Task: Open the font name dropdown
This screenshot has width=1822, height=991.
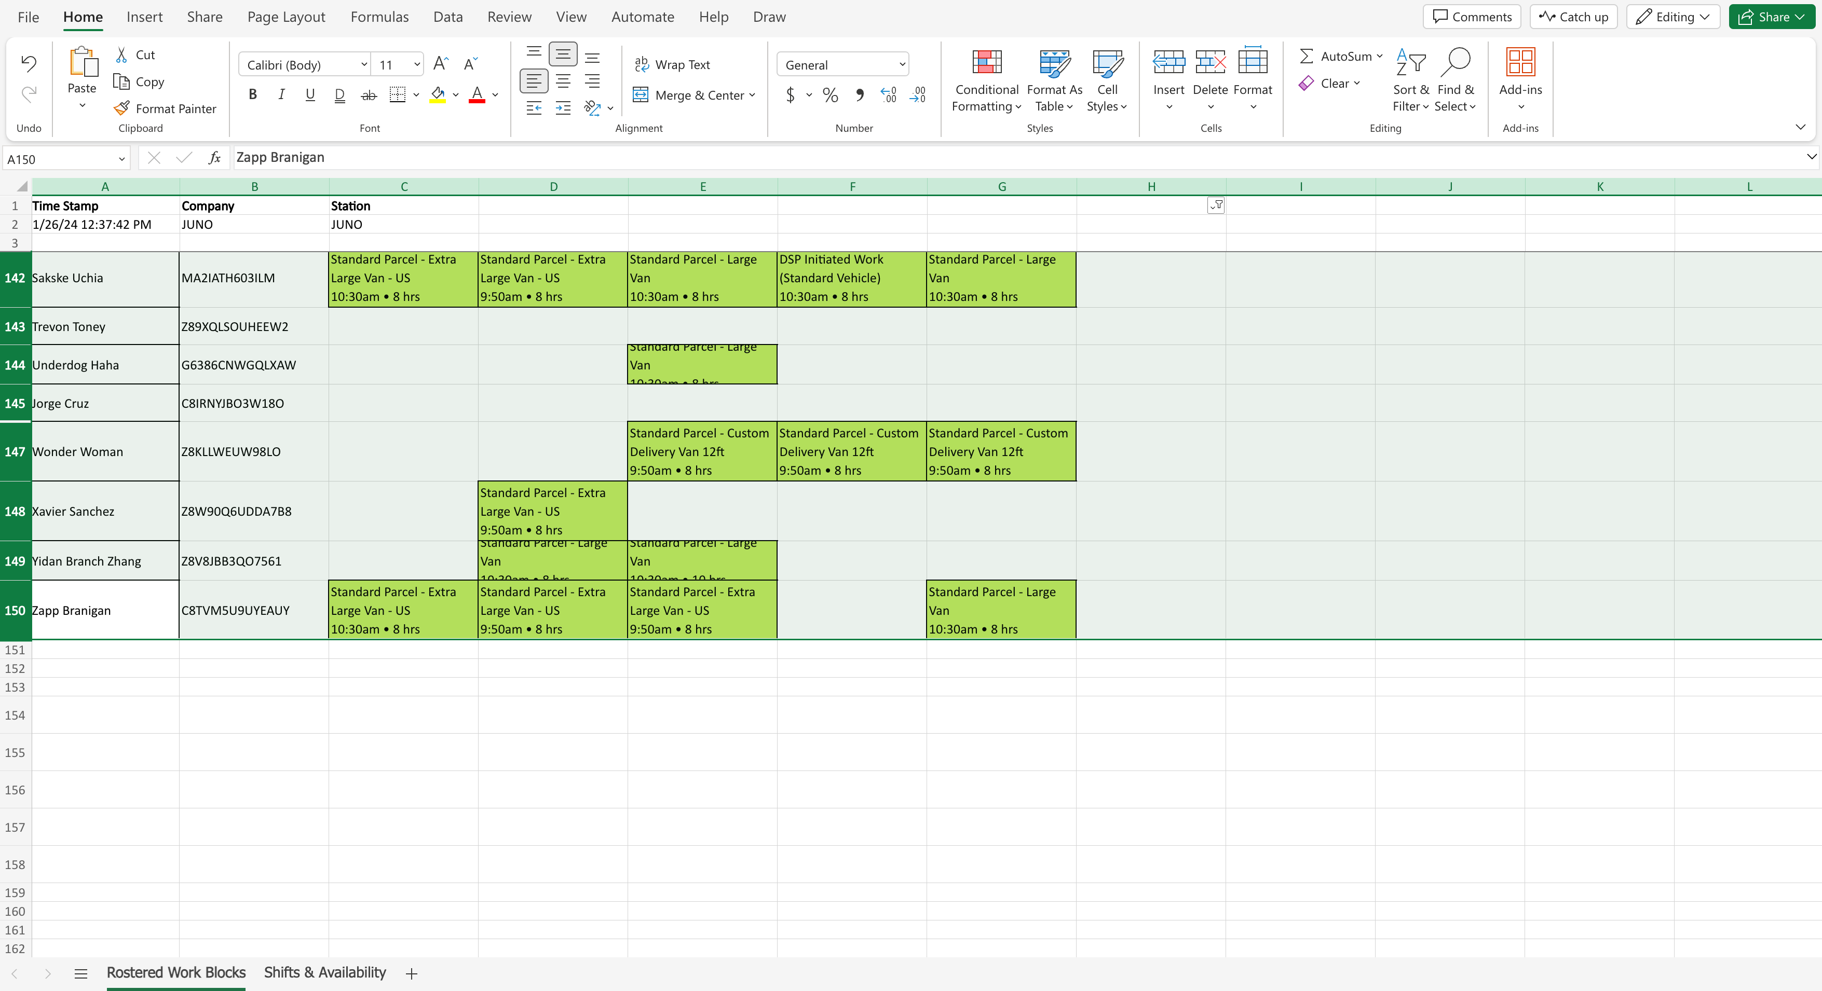Action: coord(363,65)
